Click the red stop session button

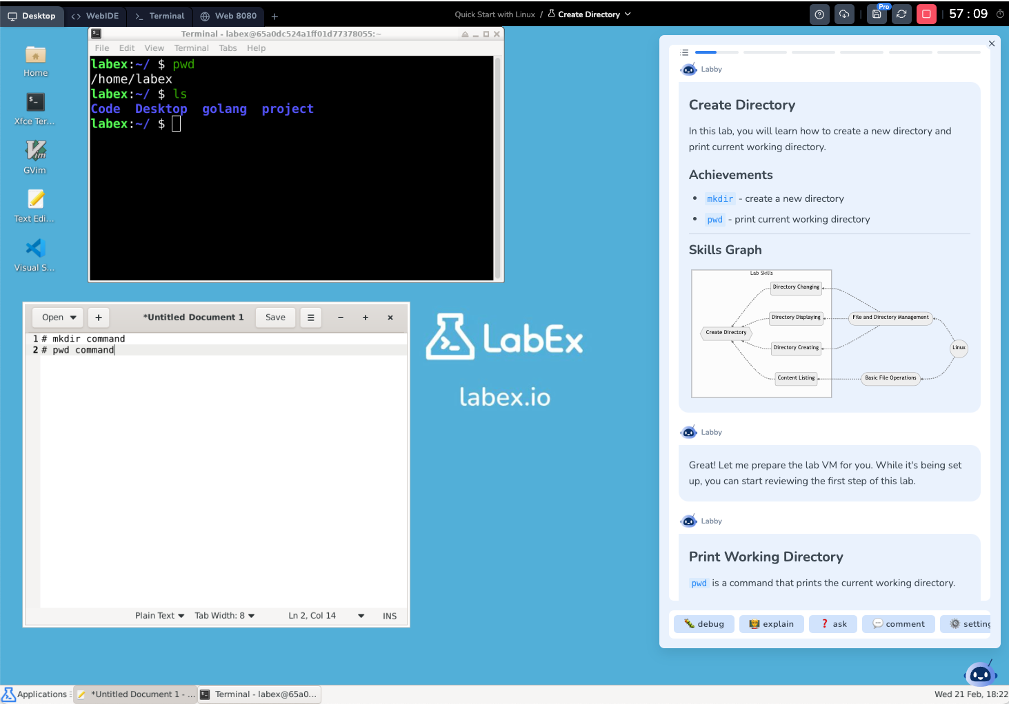tap(926, 14)
